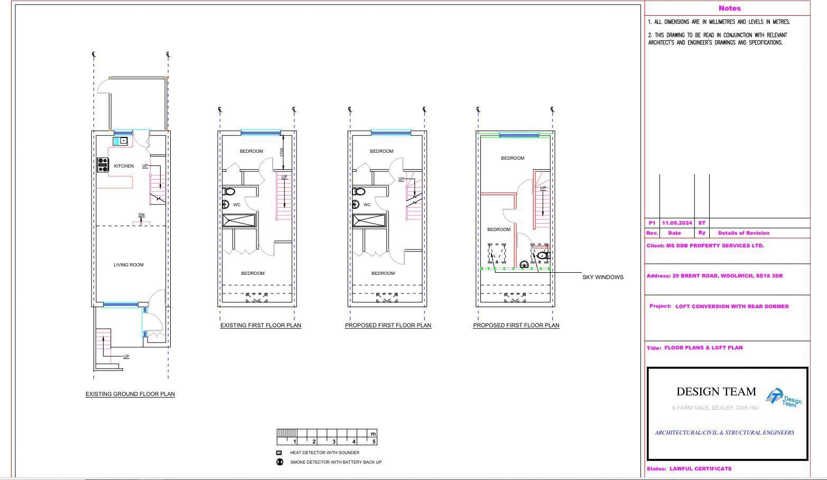Select the heat detector with sounder legend symbol
The image size is (827, 480).
pyautogui.click(x=278, y=453)
